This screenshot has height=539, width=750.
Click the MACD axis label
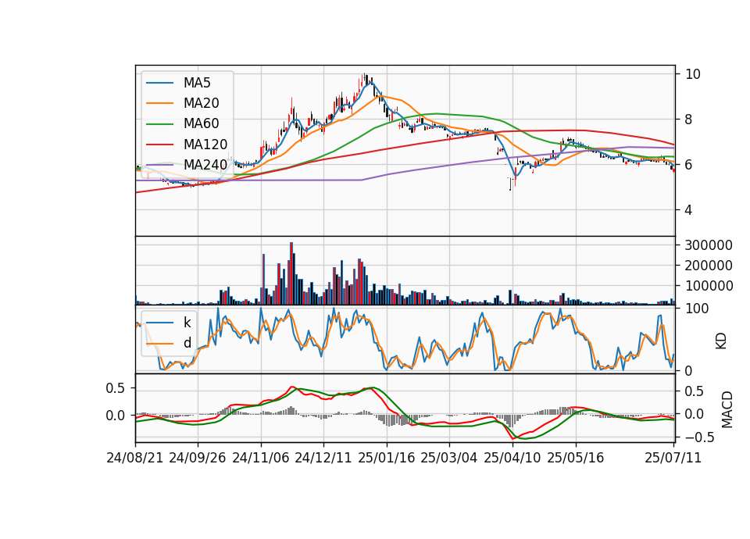[727, 409]
